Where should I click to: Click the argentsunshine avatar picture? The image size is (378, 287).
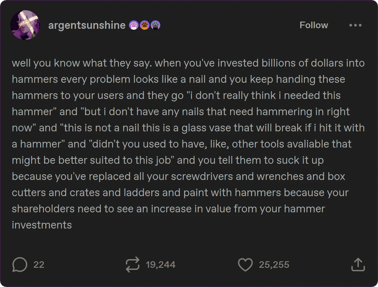point(25,25)
